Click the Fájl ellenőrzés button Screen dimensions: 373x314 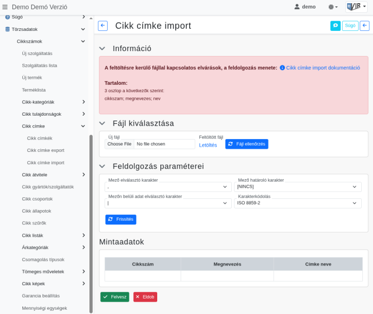[x=247, y=144]
